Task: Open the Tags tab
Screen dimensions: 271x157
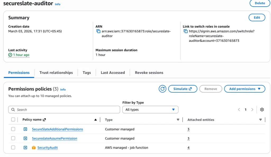Action: tap(87, 73)
